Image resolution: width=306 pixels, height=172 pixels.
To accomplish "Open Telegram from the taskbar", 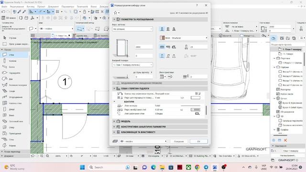I will pyautogui.click(x=206, y=167).
